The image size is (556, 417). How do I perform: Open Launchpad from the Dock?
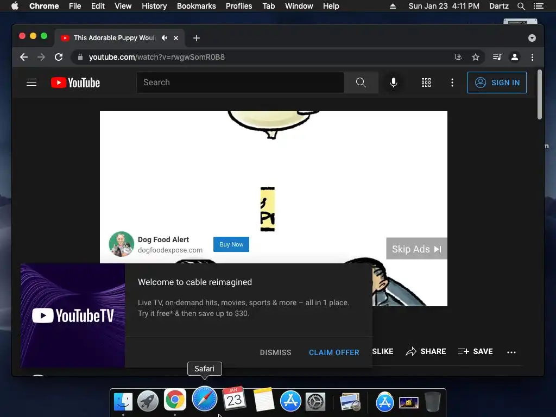148,401
